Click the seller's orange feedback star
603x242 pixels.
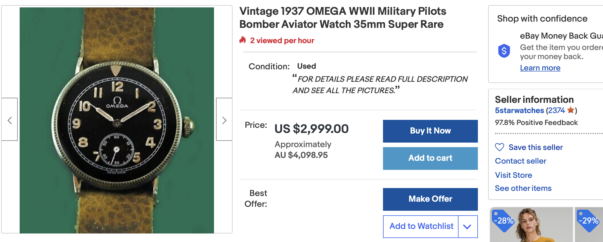point(571,110)
